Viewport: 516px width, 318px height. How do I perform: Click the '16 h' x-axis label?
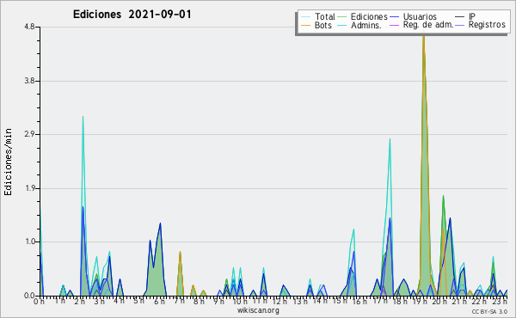359,301
